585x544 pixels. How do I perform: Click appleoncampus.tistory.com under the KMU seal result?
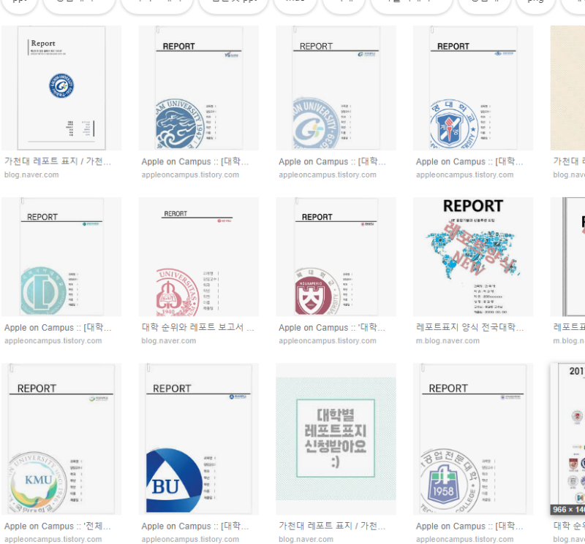(x=53, y=539)
